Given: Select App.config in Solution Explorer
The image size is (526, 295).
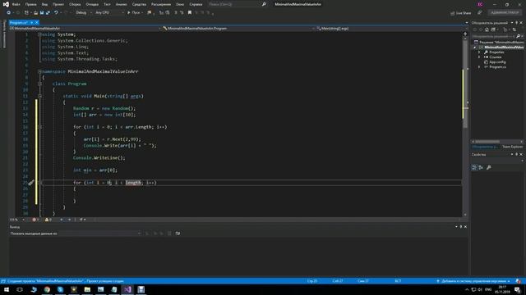Looking at the screenshot, I should click(x=497, y=62).
